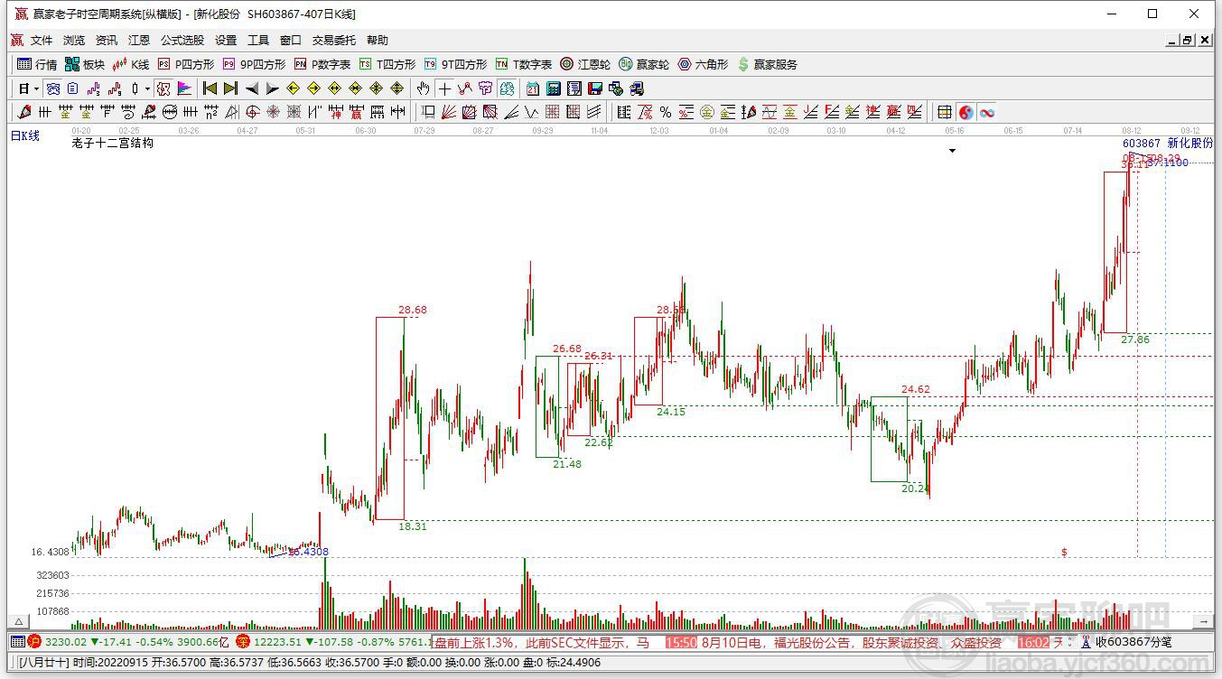Open the 9T四方形 tool
Image resolution: width=1222 pixels, height=679 pixels.
pos(455,64)
